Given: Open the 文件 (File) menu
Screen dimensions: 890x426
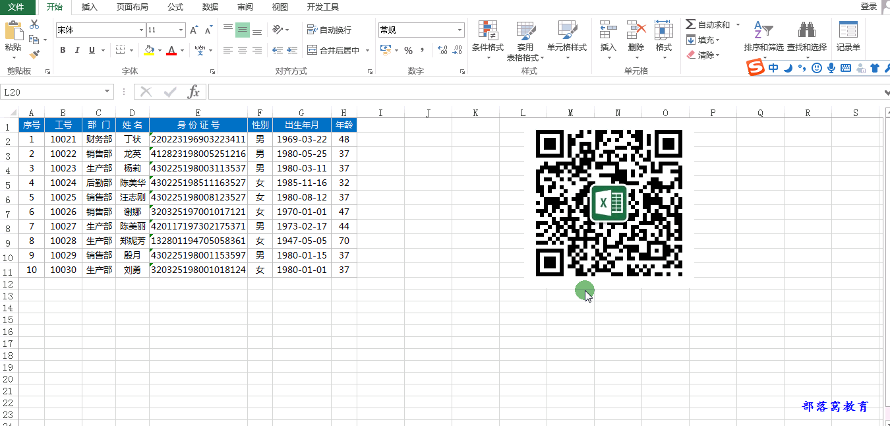Looking at the screenshot, I should tap(16, 7).
